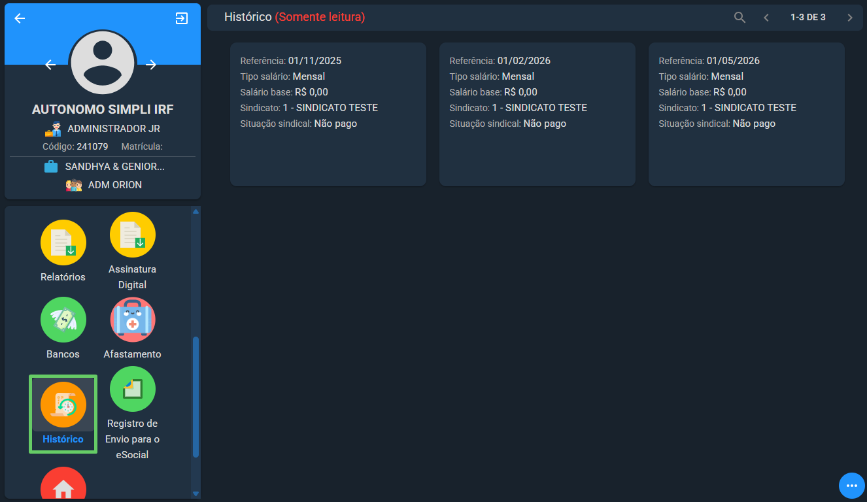Click the Somente leitura label
This screenshot has width=867, height=502.
tap(320, 17)
